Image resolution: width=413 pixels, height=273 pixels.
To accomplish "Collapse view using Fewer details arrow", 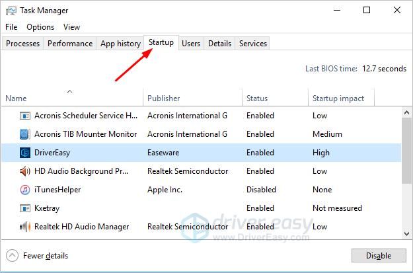I will (x=12, y=256).
